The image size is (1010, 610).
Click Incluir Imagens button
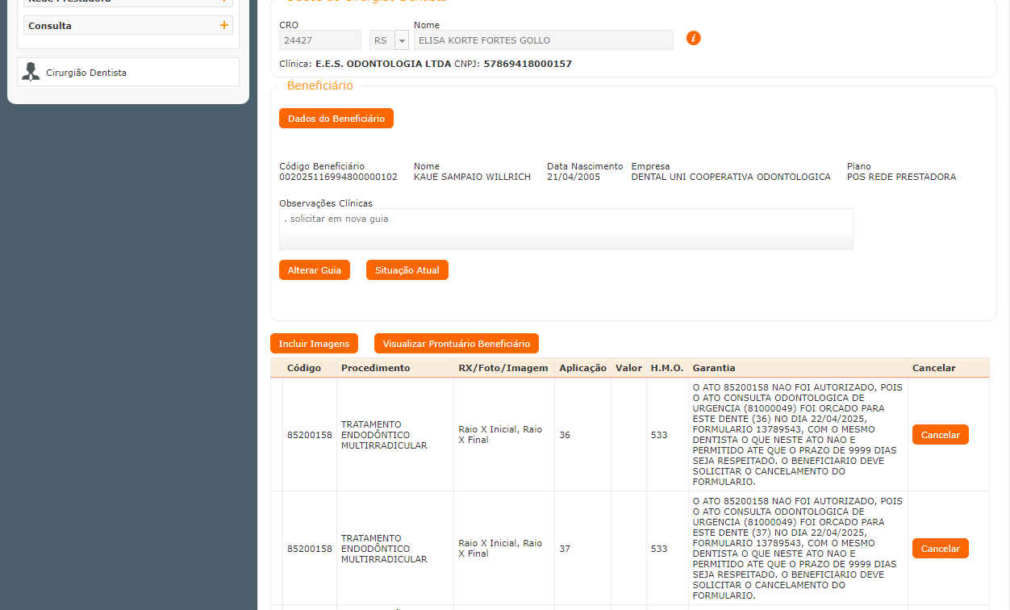click(314, 344)
